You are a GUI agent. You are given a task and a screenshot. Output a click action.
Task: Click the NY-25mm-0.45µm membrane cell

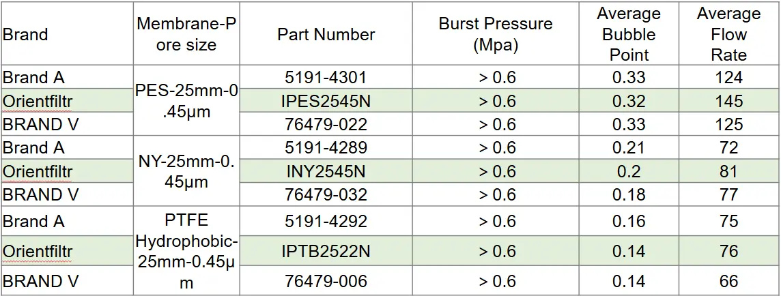pos(186,171)
